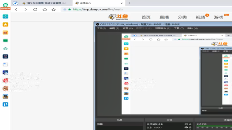This screenshot has height=130, width=232.
Task: Click the game thumbnail icon above iD icon
Action: pos(5,96)
